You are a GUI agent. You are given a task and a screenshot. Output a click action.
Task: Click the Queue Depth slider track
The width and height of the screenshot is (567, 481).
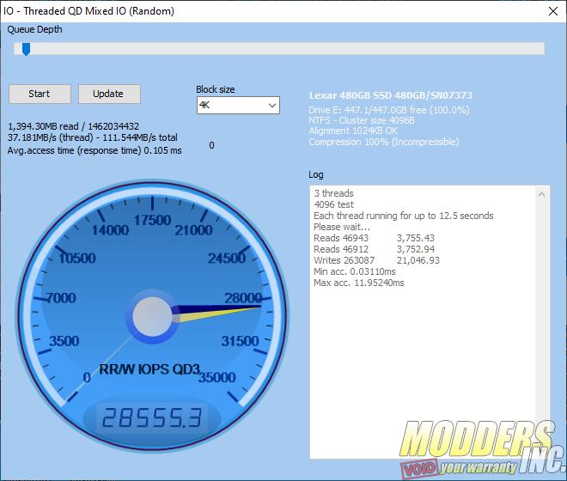(279, 49)
